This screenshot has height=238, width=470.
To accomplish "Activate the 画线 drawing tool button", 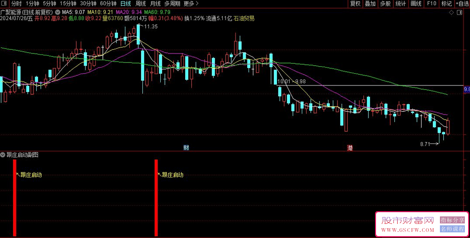I will [x=416, y=4].
